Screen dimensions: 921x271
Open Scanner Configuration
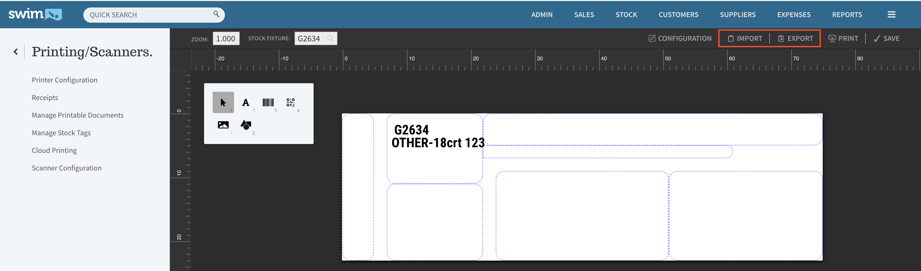67,168
